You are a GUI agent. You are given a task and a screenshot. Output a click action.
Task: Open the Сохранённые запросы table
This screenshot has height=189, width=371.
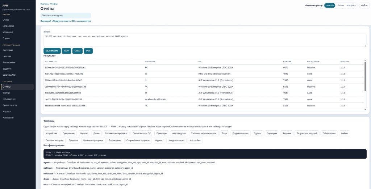click(x=138, y=140)
